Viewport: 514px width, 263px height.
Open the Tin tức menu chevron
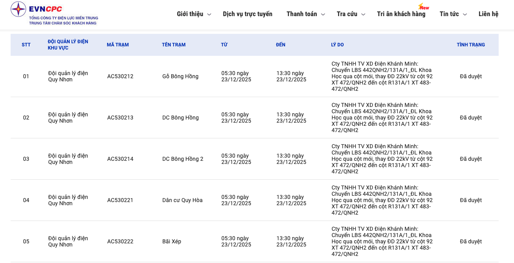click(465, 15)
